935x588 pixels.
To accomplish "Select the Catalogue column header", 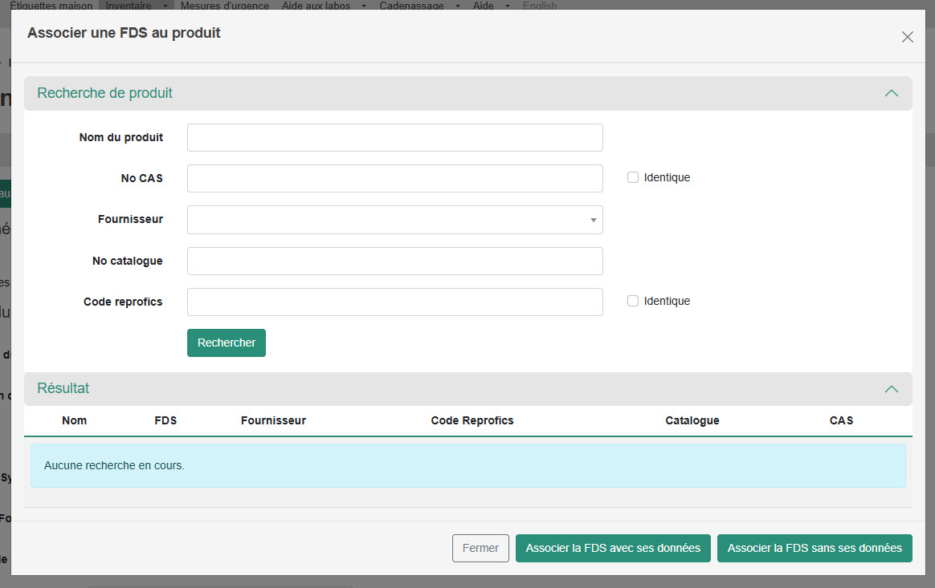I will point(692,420).
